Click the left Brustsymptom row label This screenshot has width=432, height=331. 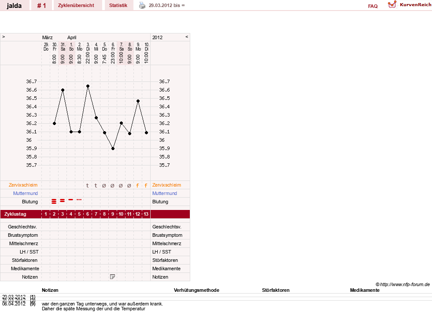coord(23,235)
